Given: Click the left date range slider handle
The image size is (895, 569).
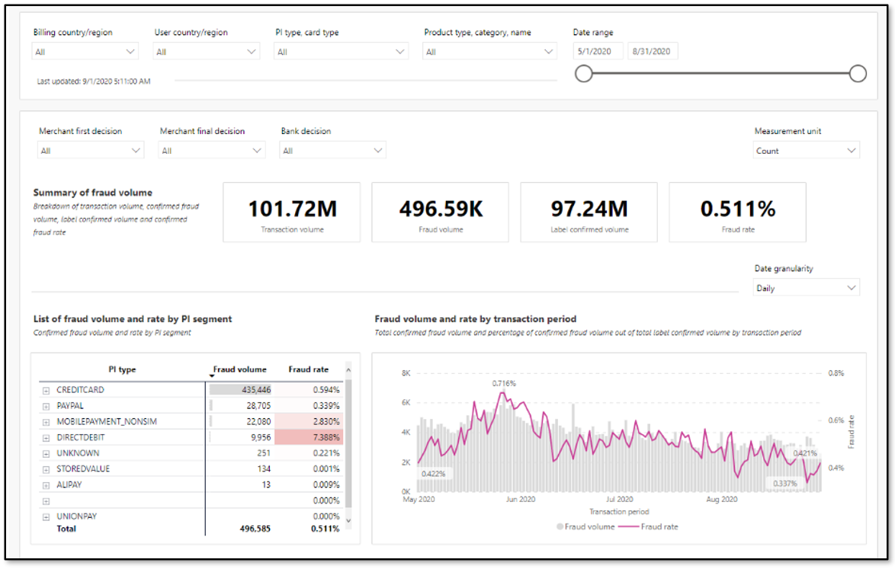Looking at the screenshot, I should point(585,73).
